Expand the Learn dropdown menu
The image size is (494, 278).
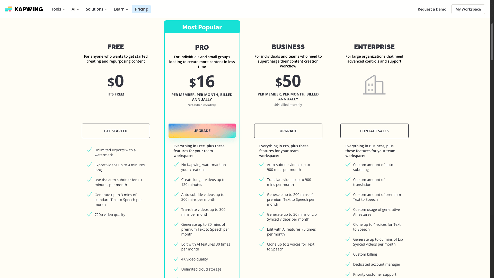121,9
